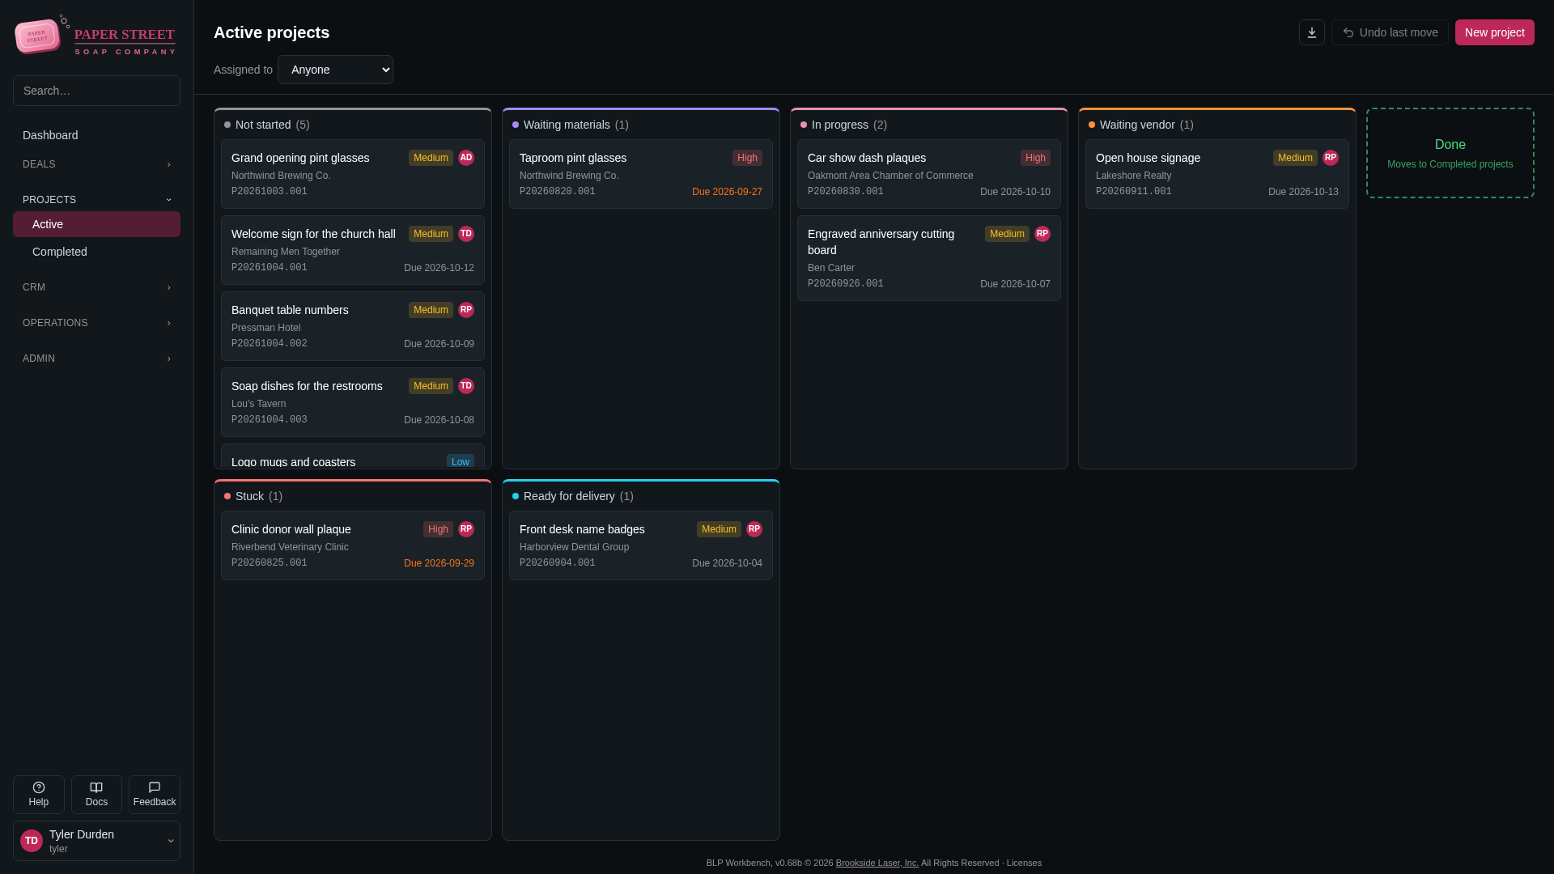This screenshot has width=1554, height=874.
Task: Click Low badge on Logo mugs and coasters
Action: click(x=460, y=461)
